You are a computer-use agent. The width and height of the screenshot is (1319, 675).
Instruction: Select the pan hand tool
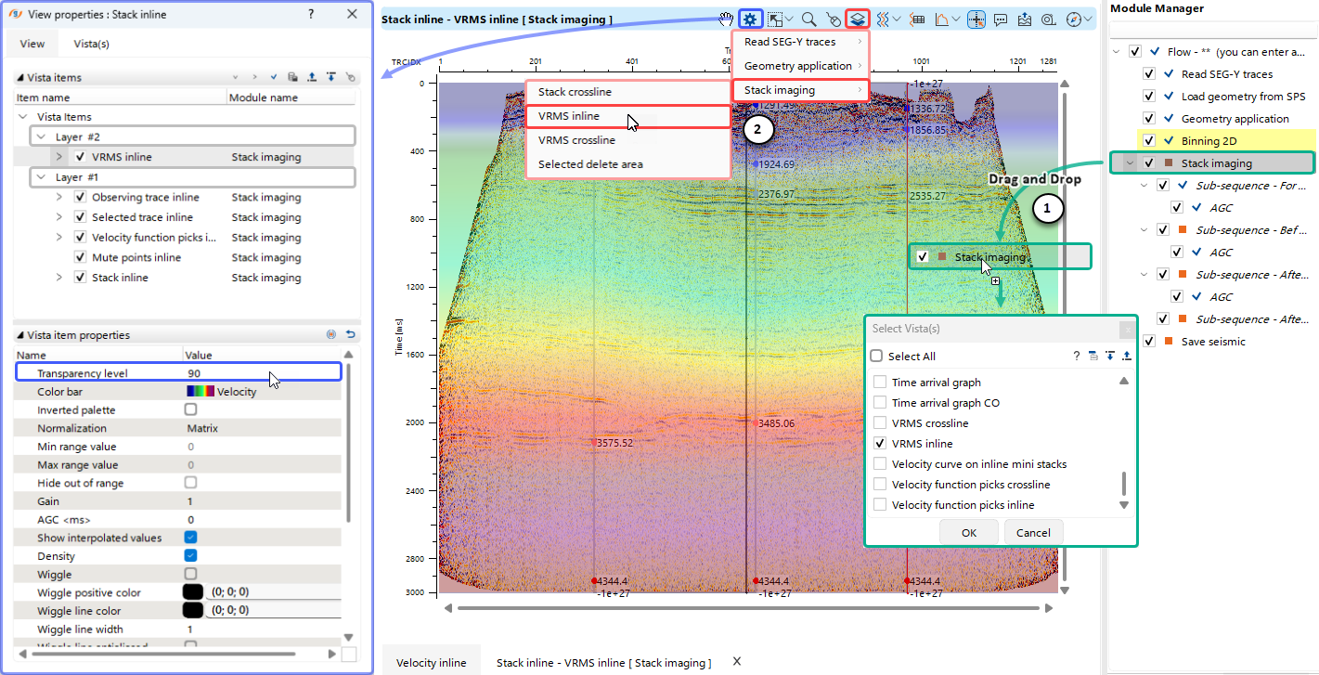[x=729, y=19]
